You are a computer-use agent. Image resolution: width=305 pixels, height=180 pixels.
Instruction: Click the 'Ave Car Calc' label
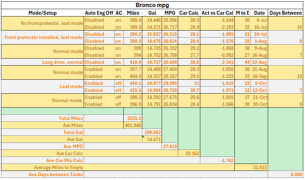70,153
